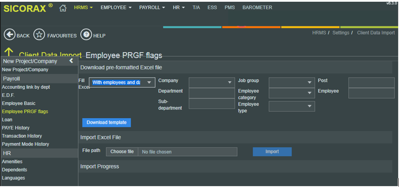
Task: Expand the Company dropdown
Action: pyautogui.click(x=212, y=82)
